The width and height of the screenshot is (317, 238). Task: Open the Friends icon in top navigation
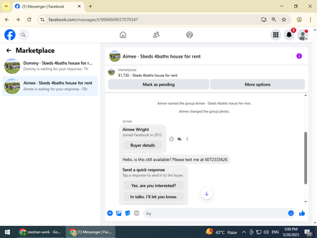point(156,35)
